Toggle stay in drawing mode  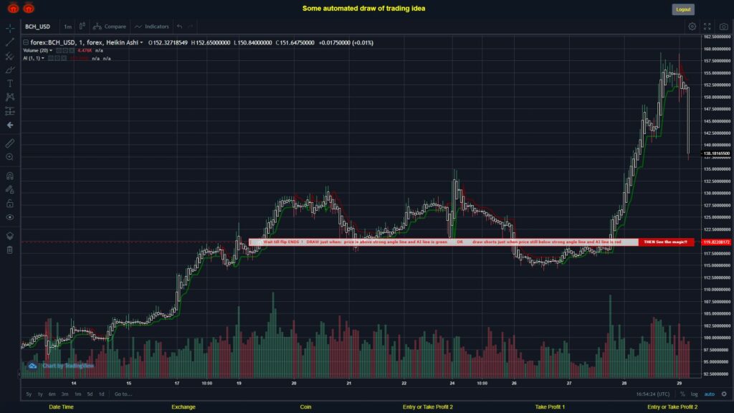(x=10, y=189)
